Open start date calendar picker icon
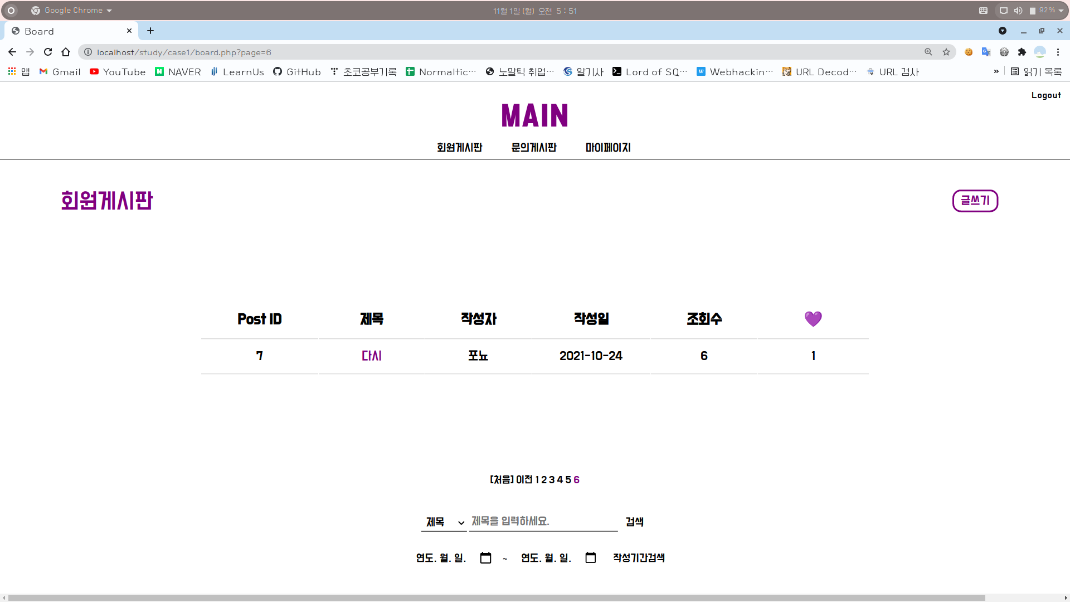The width and height of the screenshot is (1070, 602). 485,558
